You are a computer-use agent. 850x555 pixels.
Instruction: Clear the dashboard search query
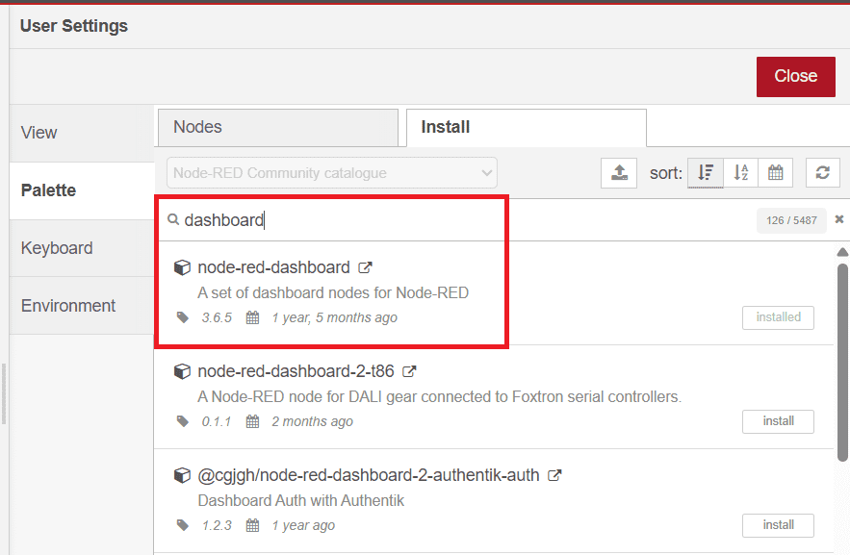[x=838, y=218]
